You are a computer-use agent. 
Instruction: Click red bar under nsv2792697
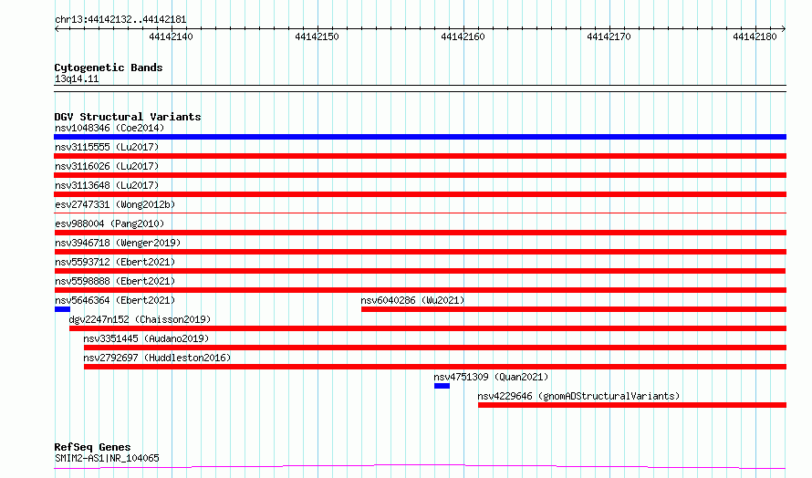click(435, 367)
